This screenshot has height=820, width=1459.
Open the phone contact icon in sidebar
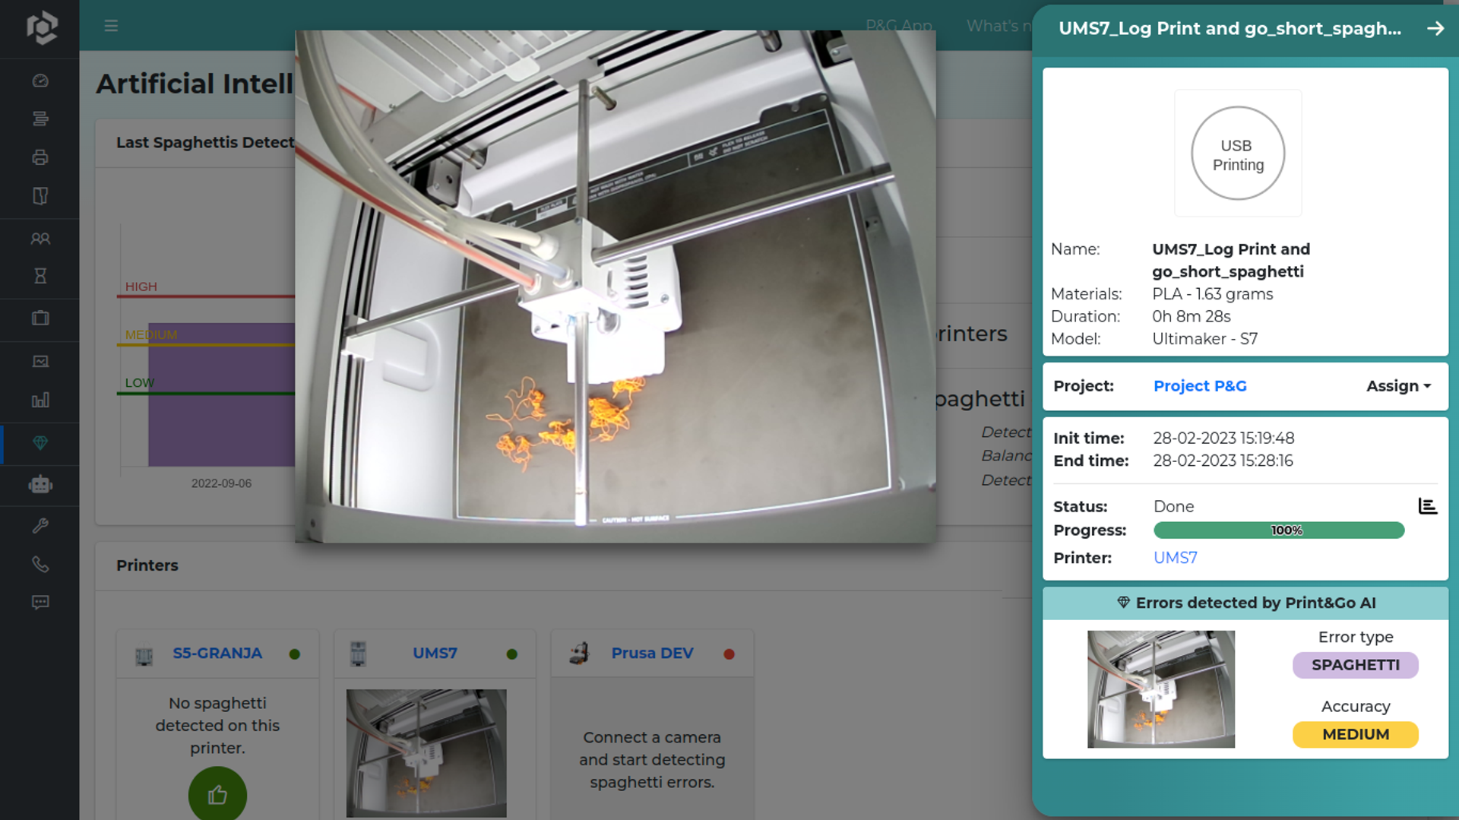40,564
